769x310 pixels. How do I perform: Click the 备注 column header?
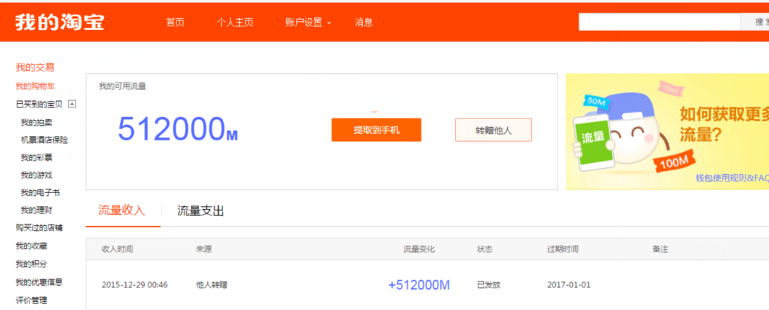pyautogui.click(x=660, y=249)
